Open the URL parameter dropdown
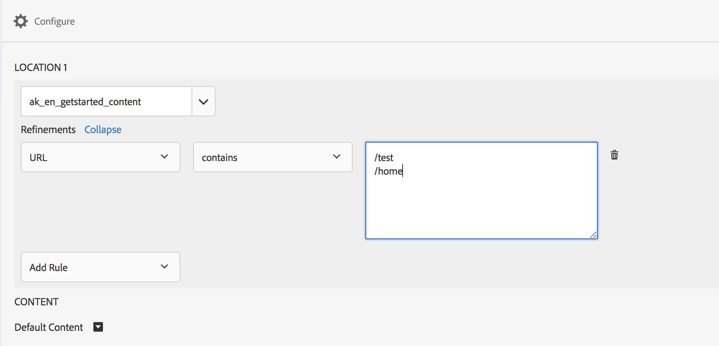The height and width of the screenshot is (346, 719). [101, 157]
